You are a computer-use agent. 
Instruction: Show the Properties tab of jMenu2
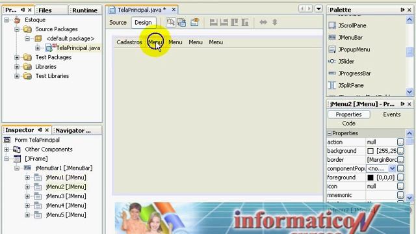point(348,114)
